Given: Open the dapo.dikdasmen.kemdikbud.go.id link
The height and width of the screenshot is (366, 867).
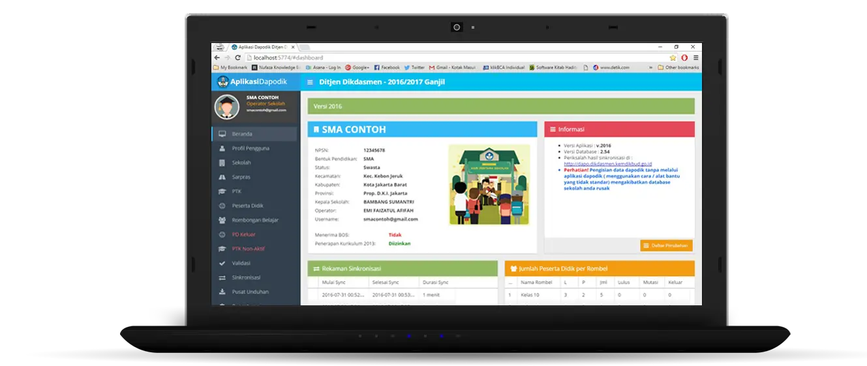Looking at the screenshot, I should (x=607, y=164).
